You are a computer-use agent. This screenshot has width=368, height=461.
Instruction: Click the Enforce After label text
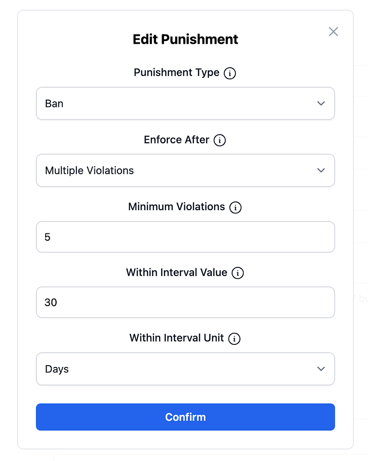pos(176,140)
